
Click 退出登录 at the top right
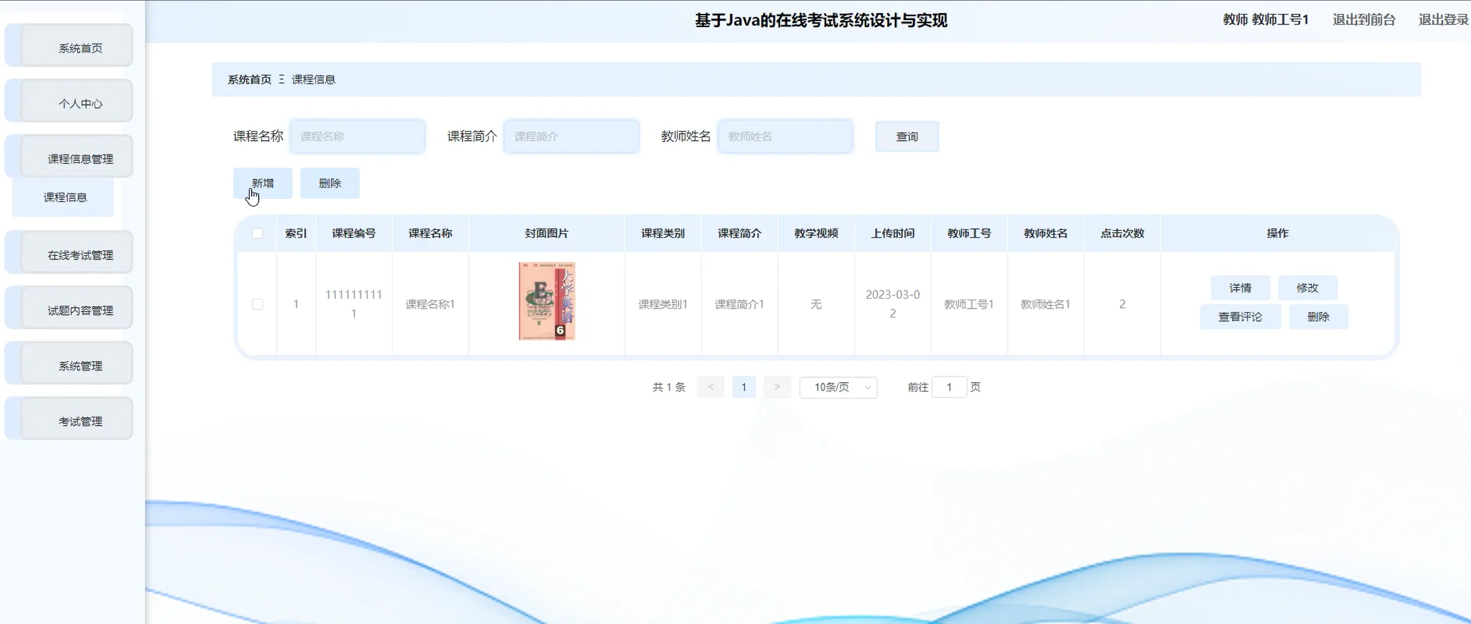(1442, 19)
